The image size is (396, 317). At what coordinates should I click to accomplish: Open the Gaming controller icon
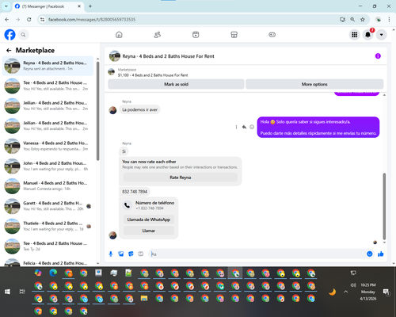click(272, 35)
